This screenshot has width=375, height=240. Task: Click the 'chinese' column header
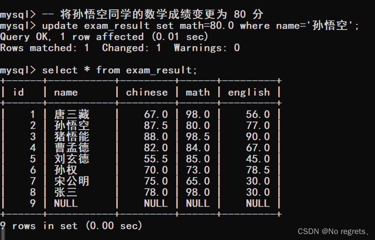pyautogui.click(x=147, y=92)
